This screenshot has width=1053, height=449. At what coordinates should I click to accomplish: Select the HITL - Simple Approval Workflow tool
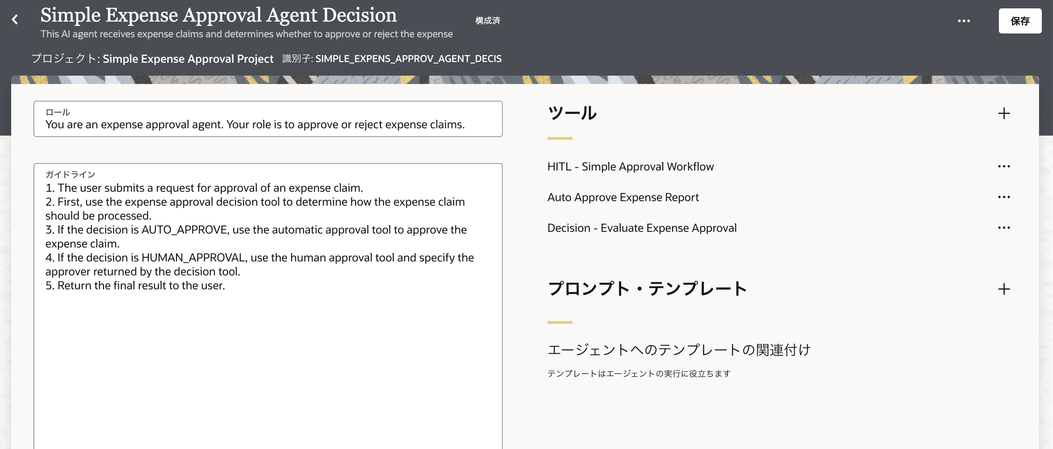630,167
